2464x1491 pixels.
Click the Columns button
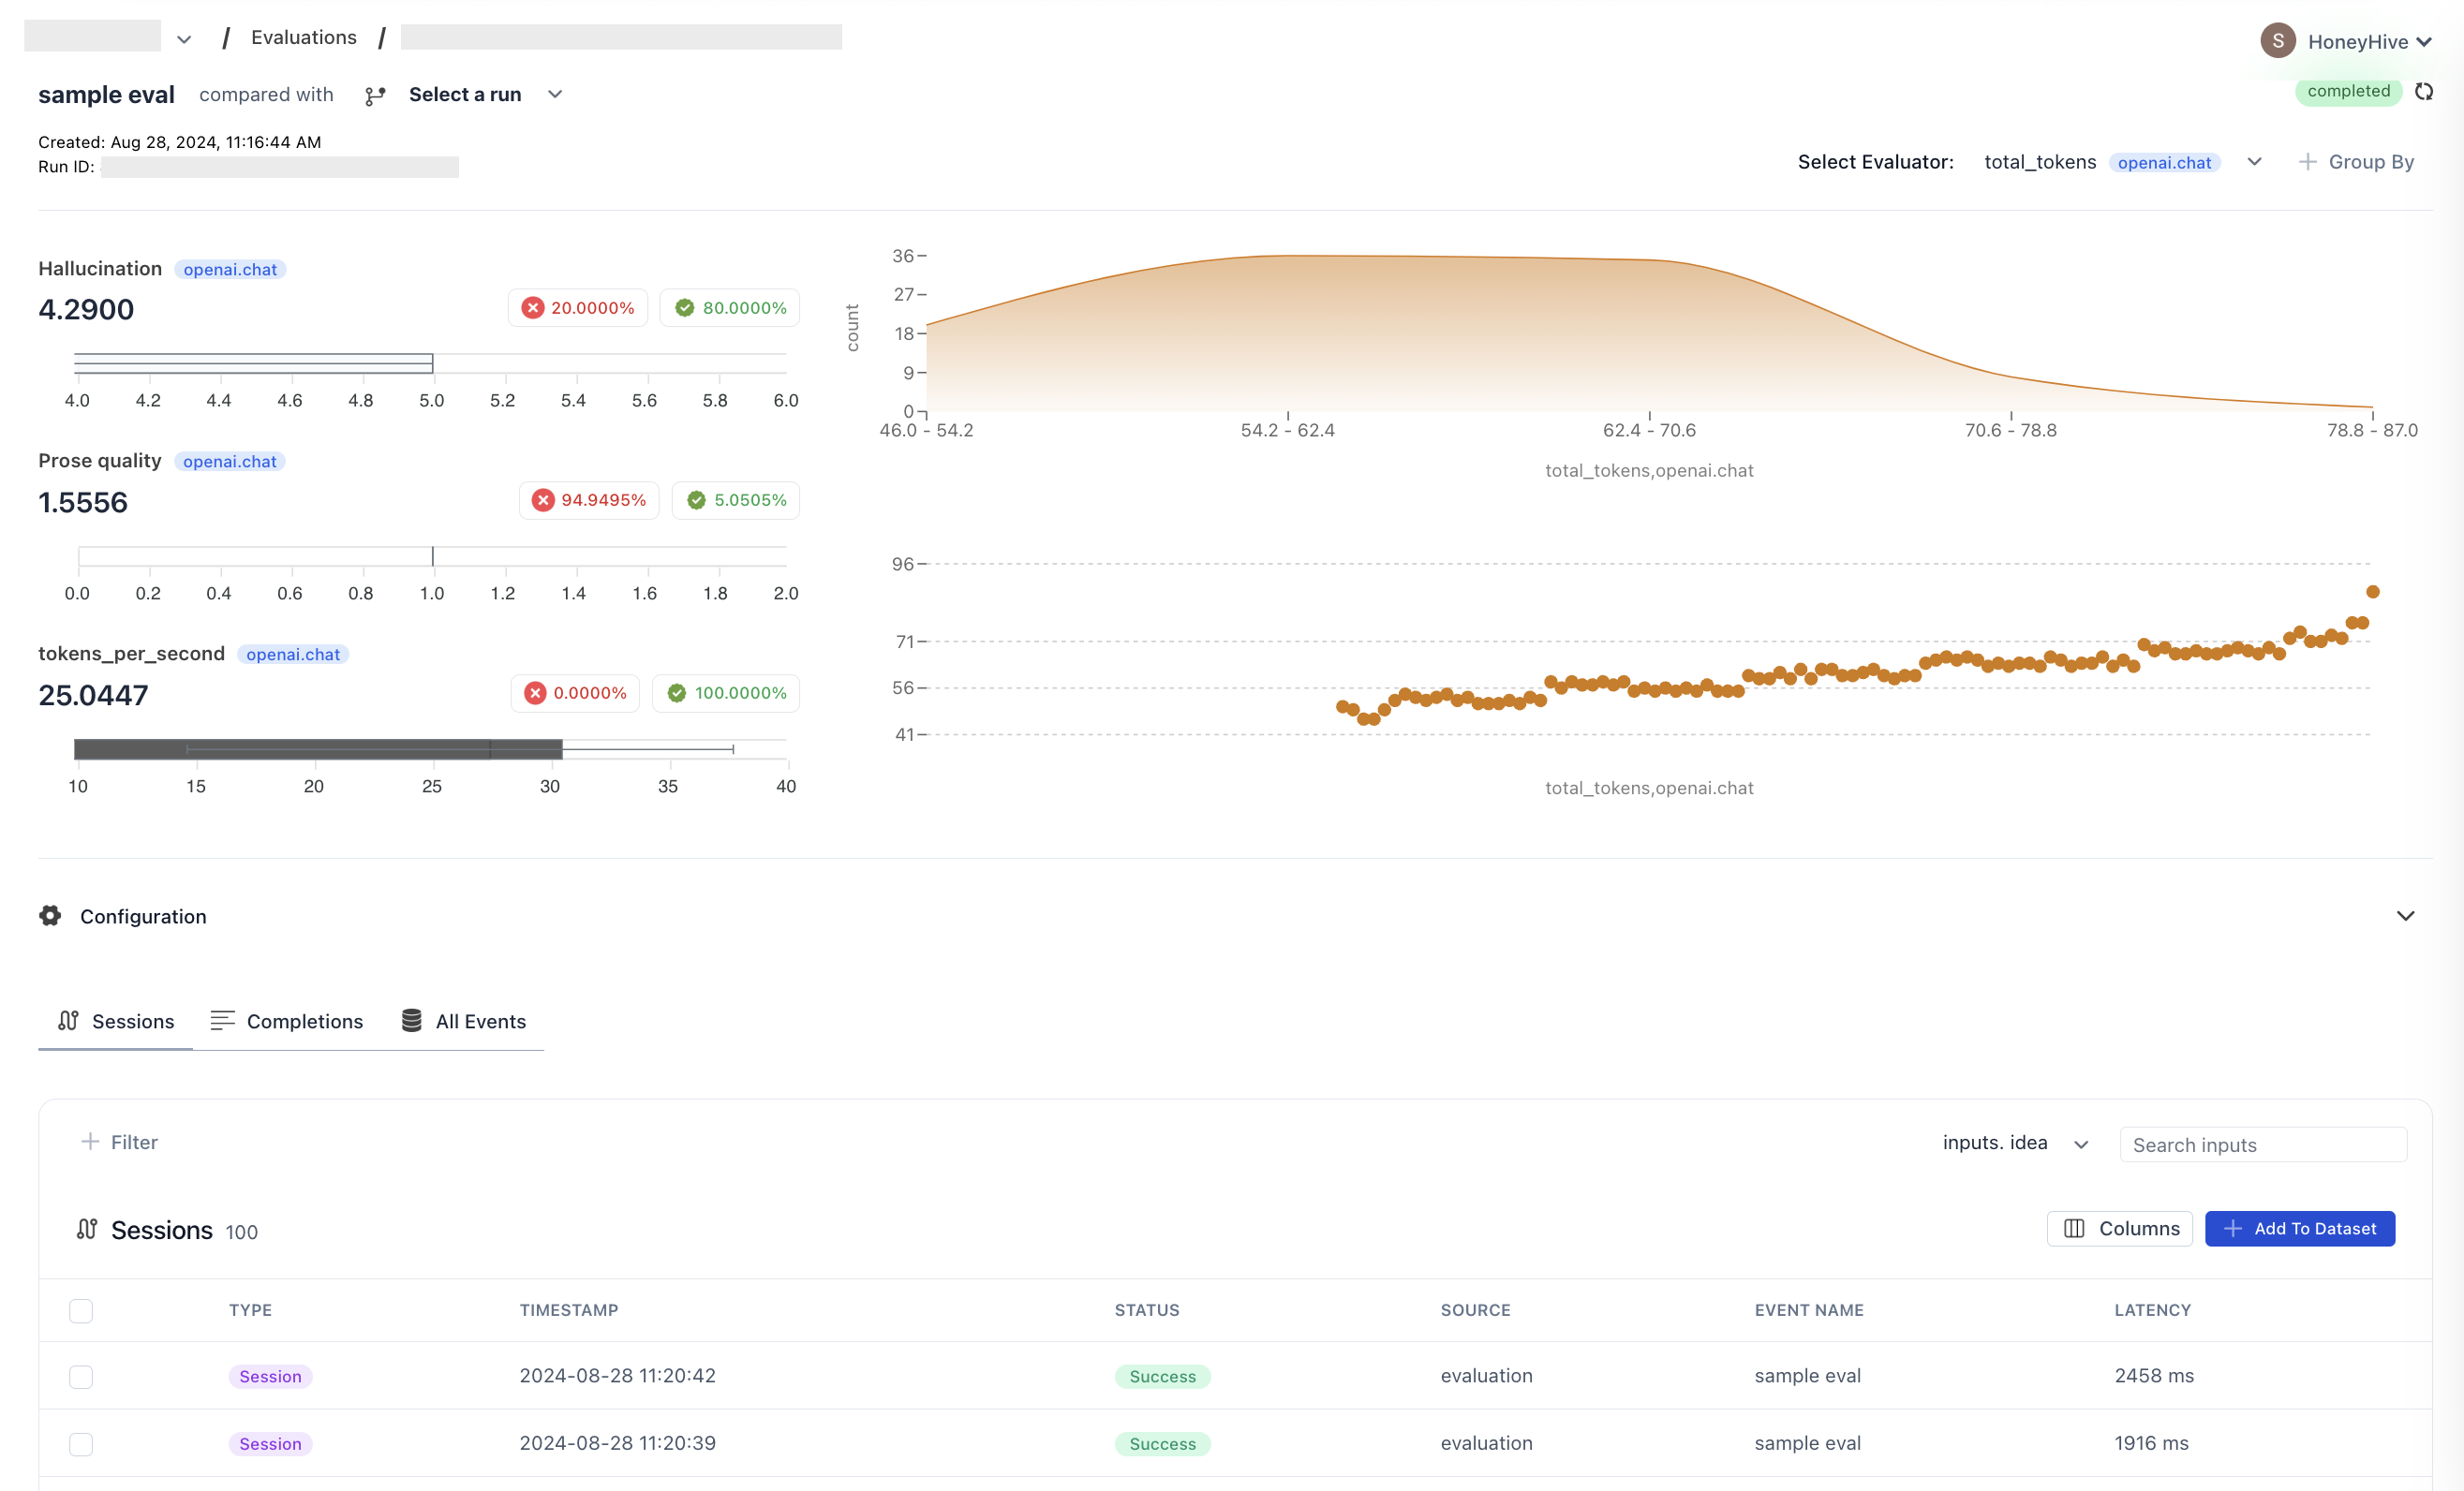pyautogui.click(x=2119, y=1228)
